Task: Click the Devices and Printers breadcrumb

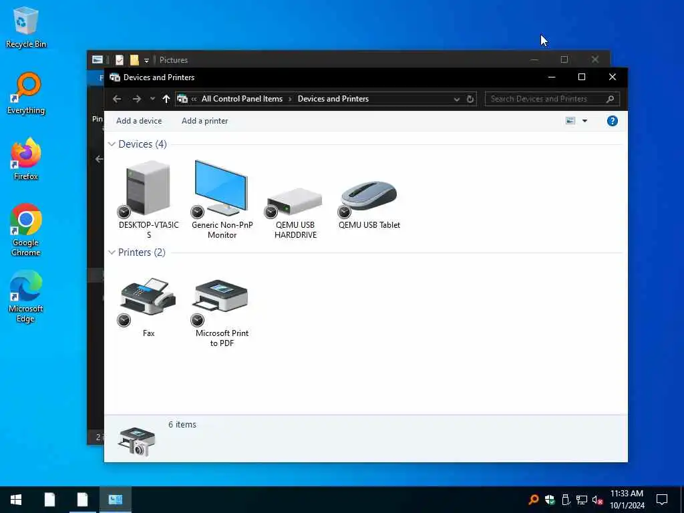Action: (x=333, y=99)
